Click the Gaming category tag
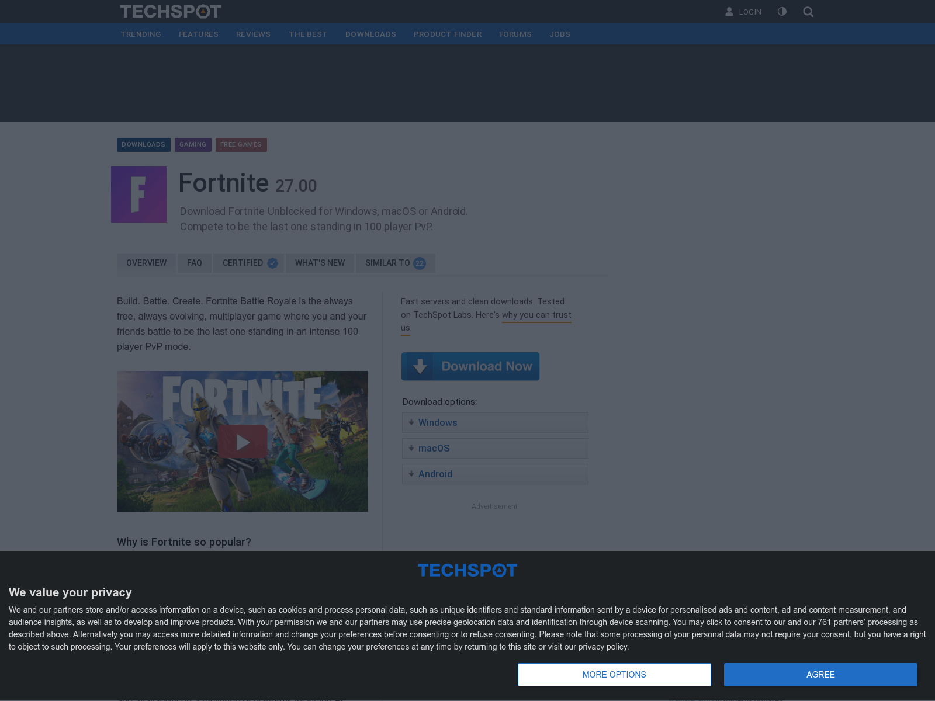This screenshot has height=701, width=935. click(193, 145)
